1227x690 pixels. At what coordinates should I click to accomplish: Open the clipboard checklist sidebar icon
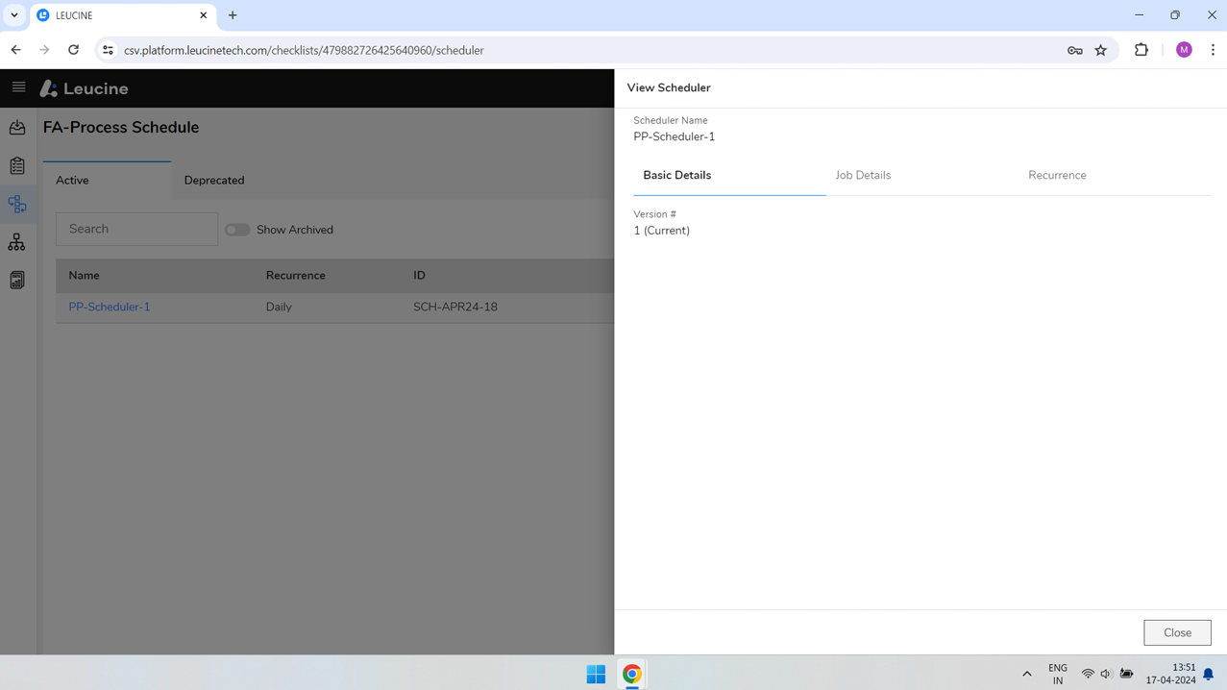(x=17, y=165)
